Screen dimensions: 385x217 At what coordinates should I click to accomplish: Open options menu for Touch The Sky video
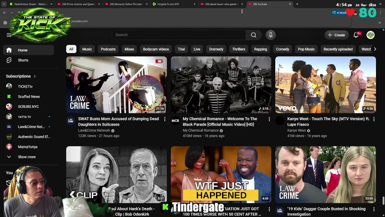point(374,119)
